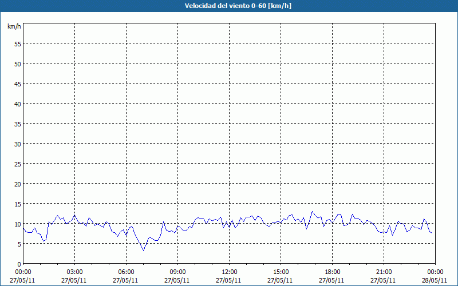The image size is (458, 286).
Task: Select the "12:00" x-axis label
Action: click(x=230, y=272)
